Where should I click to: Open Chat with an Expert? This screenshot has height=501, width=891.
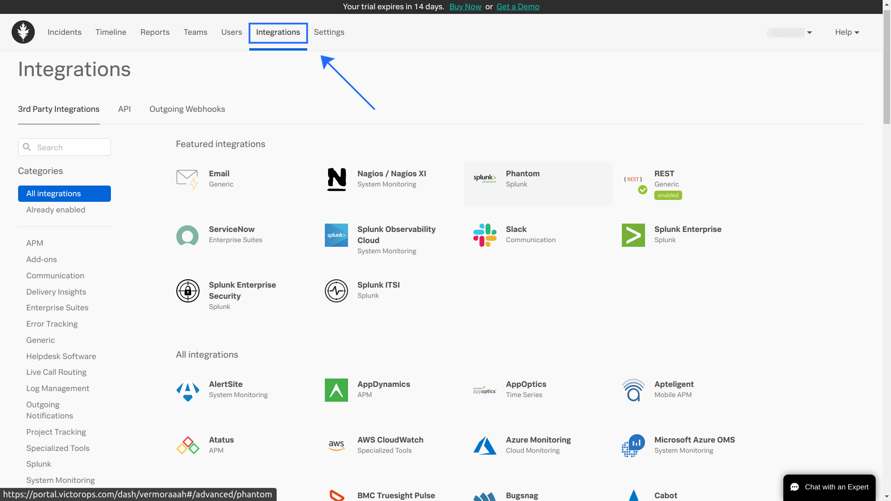pos(829,487)
